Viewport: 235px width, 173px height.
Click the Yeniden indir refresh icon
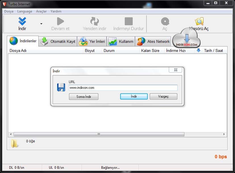(x=95, y=21)
